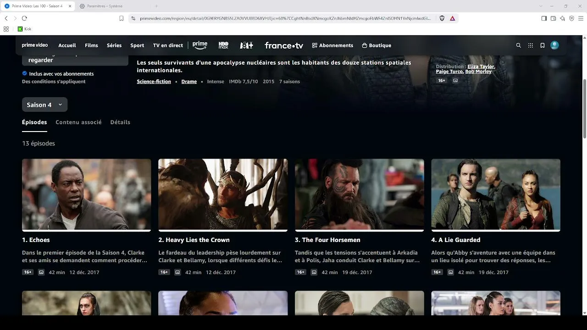This screenshot has height=330, width=587.
Task: Expand the browser tab search dropdown
Action: (x=541, y=6)
